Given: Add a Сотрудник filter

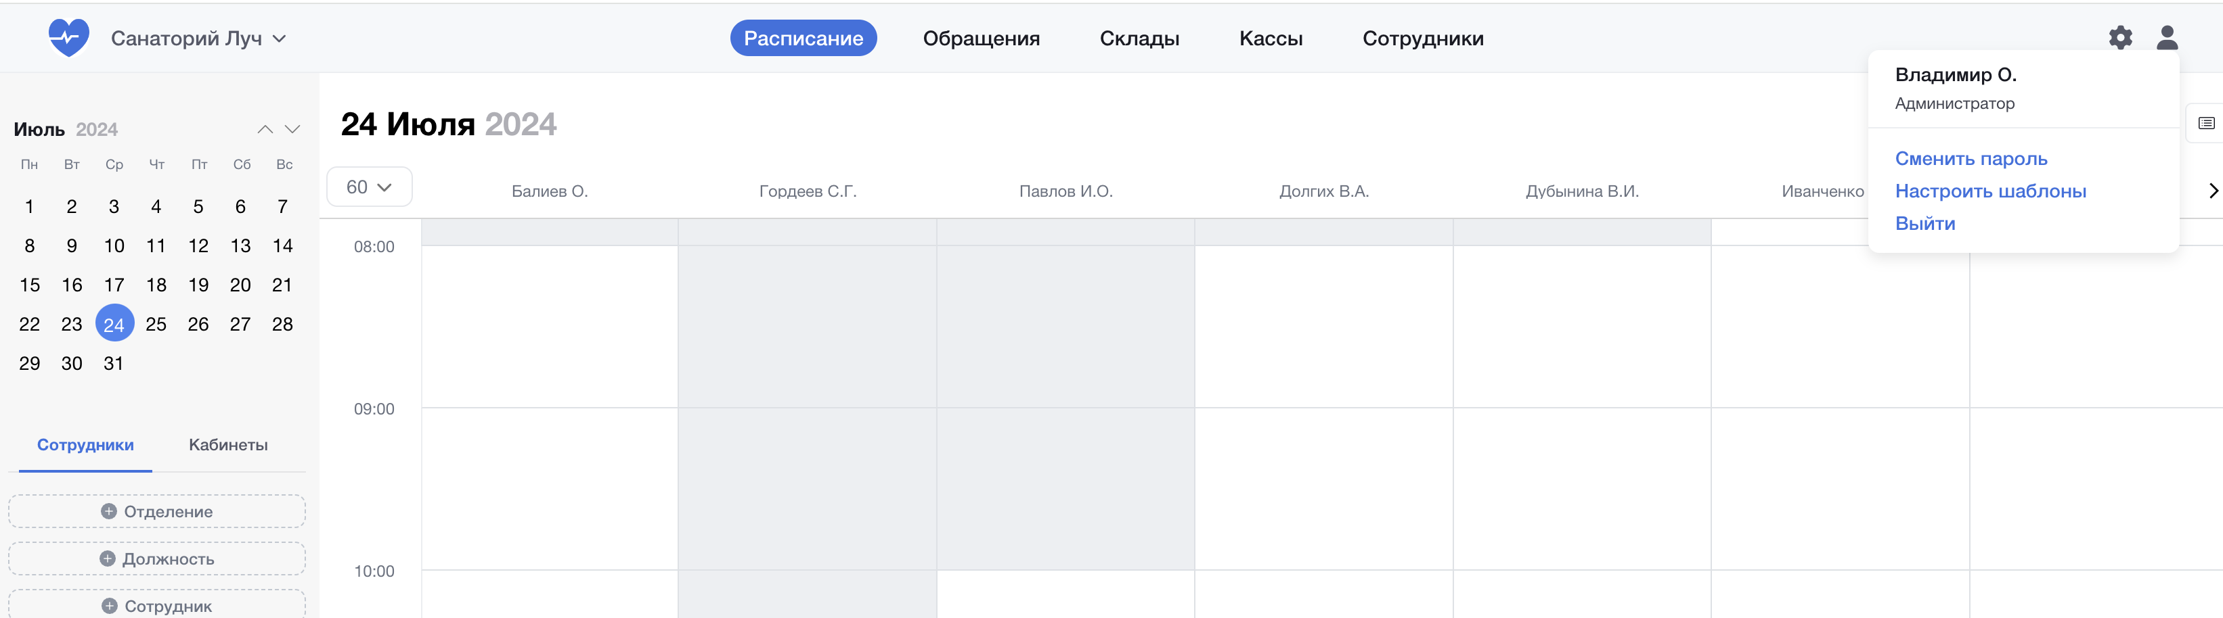Looking at the screenshot, I should point(157,605).
